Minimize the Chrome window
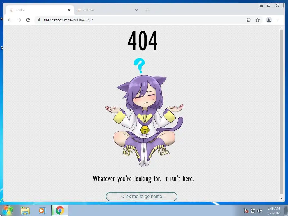Viewport: 288px width, 216px height. tap(261, 6)
